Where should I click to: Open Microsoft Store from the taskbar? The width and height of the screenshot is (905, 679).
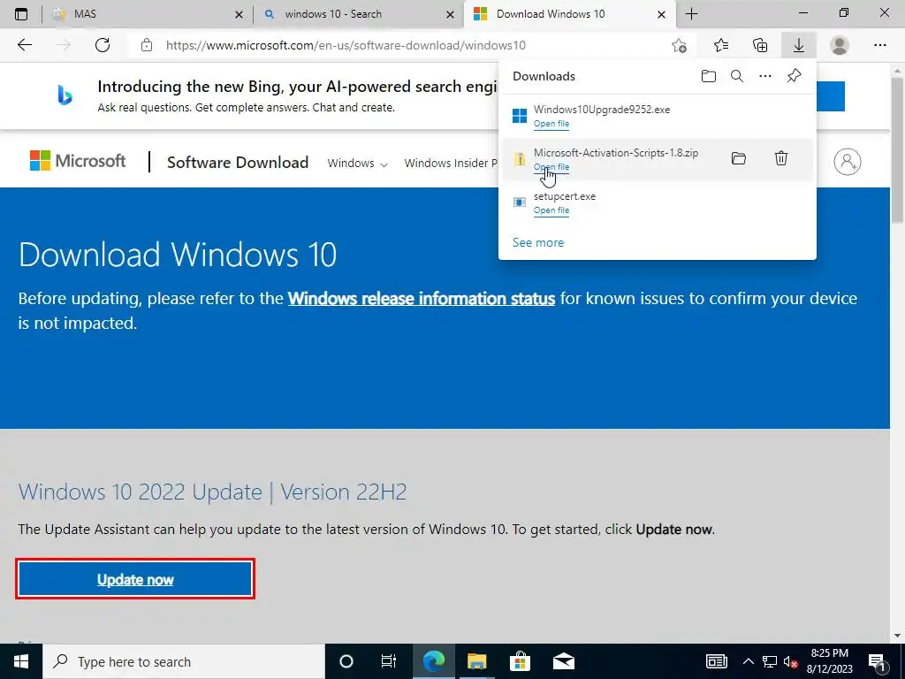(x=520, y=661)
